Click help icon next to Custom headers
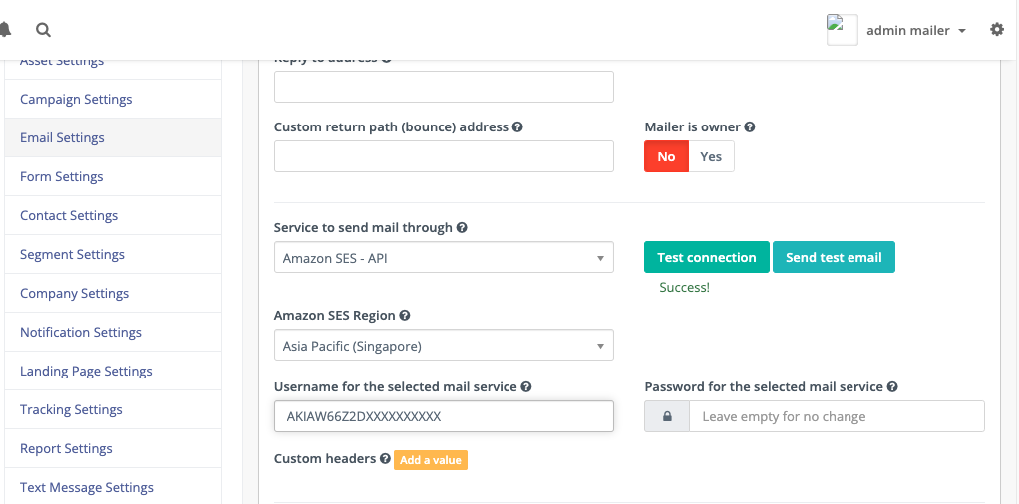The width and height of the screenshot is (1019, 504). (x=385, y=459)
